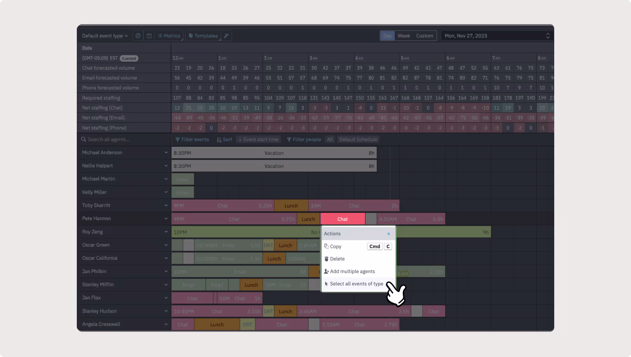The image size is (631, 357).
Task: Click the magic wand icon
Action: pos(226,36)
